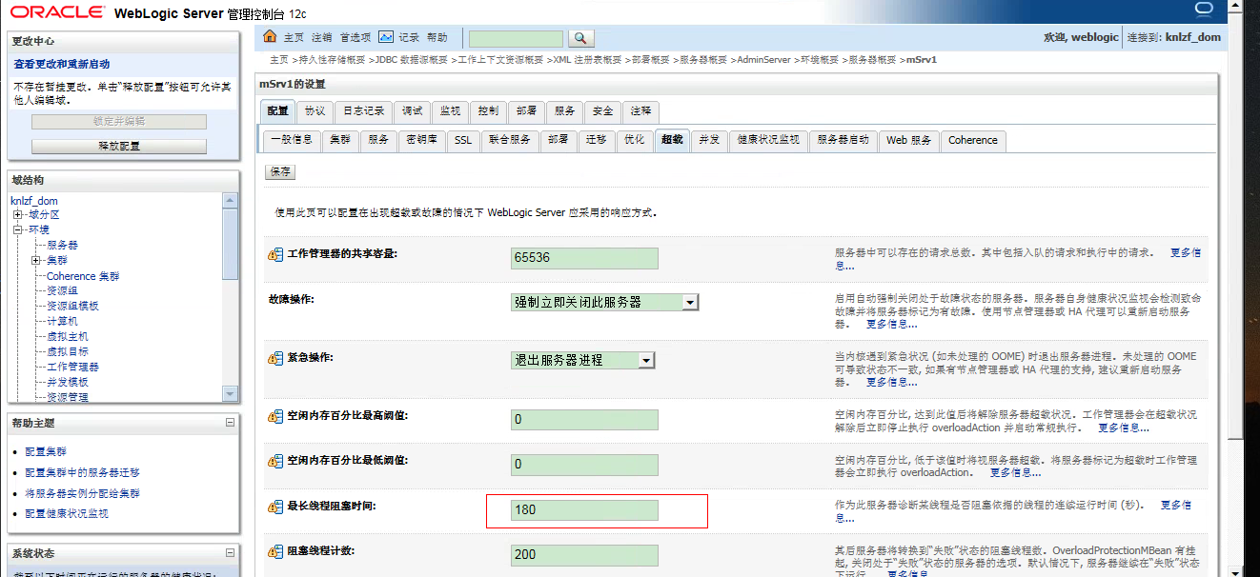Click restart-required icon beside 阻塞线程计数
The height and width of the screenshot is (577, 1260).
(x=275, y=551)
